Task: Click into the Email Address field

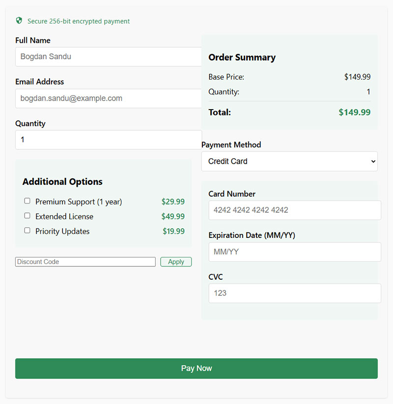Action: [x=109, y=98]
